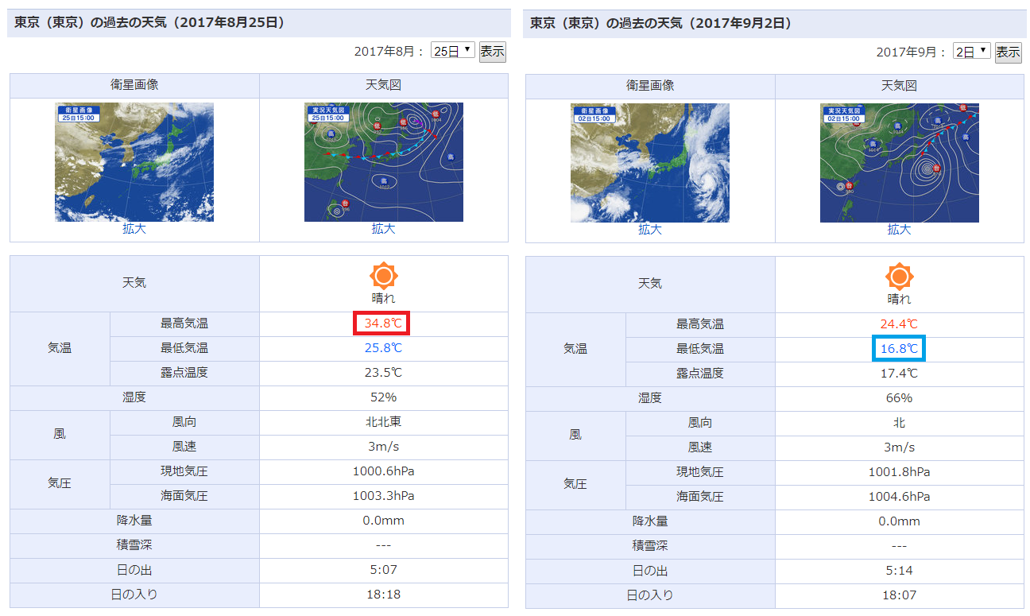This screenshot has height=616, width=1030.
Task: Click 拡大 link under August 25 weather chart
Action: (383, 229)
